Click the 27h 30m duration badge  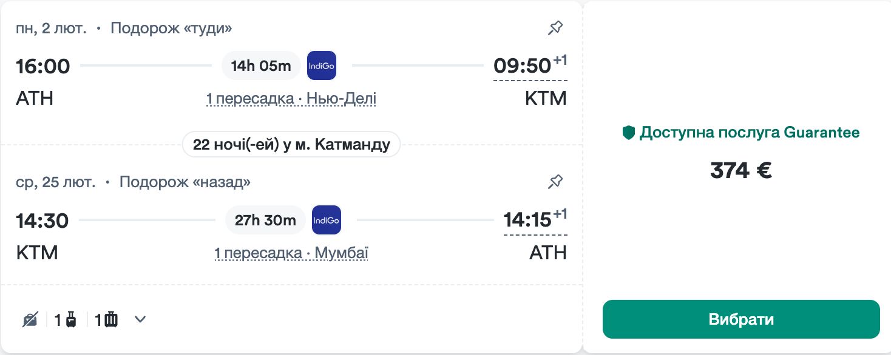(265, 220)
